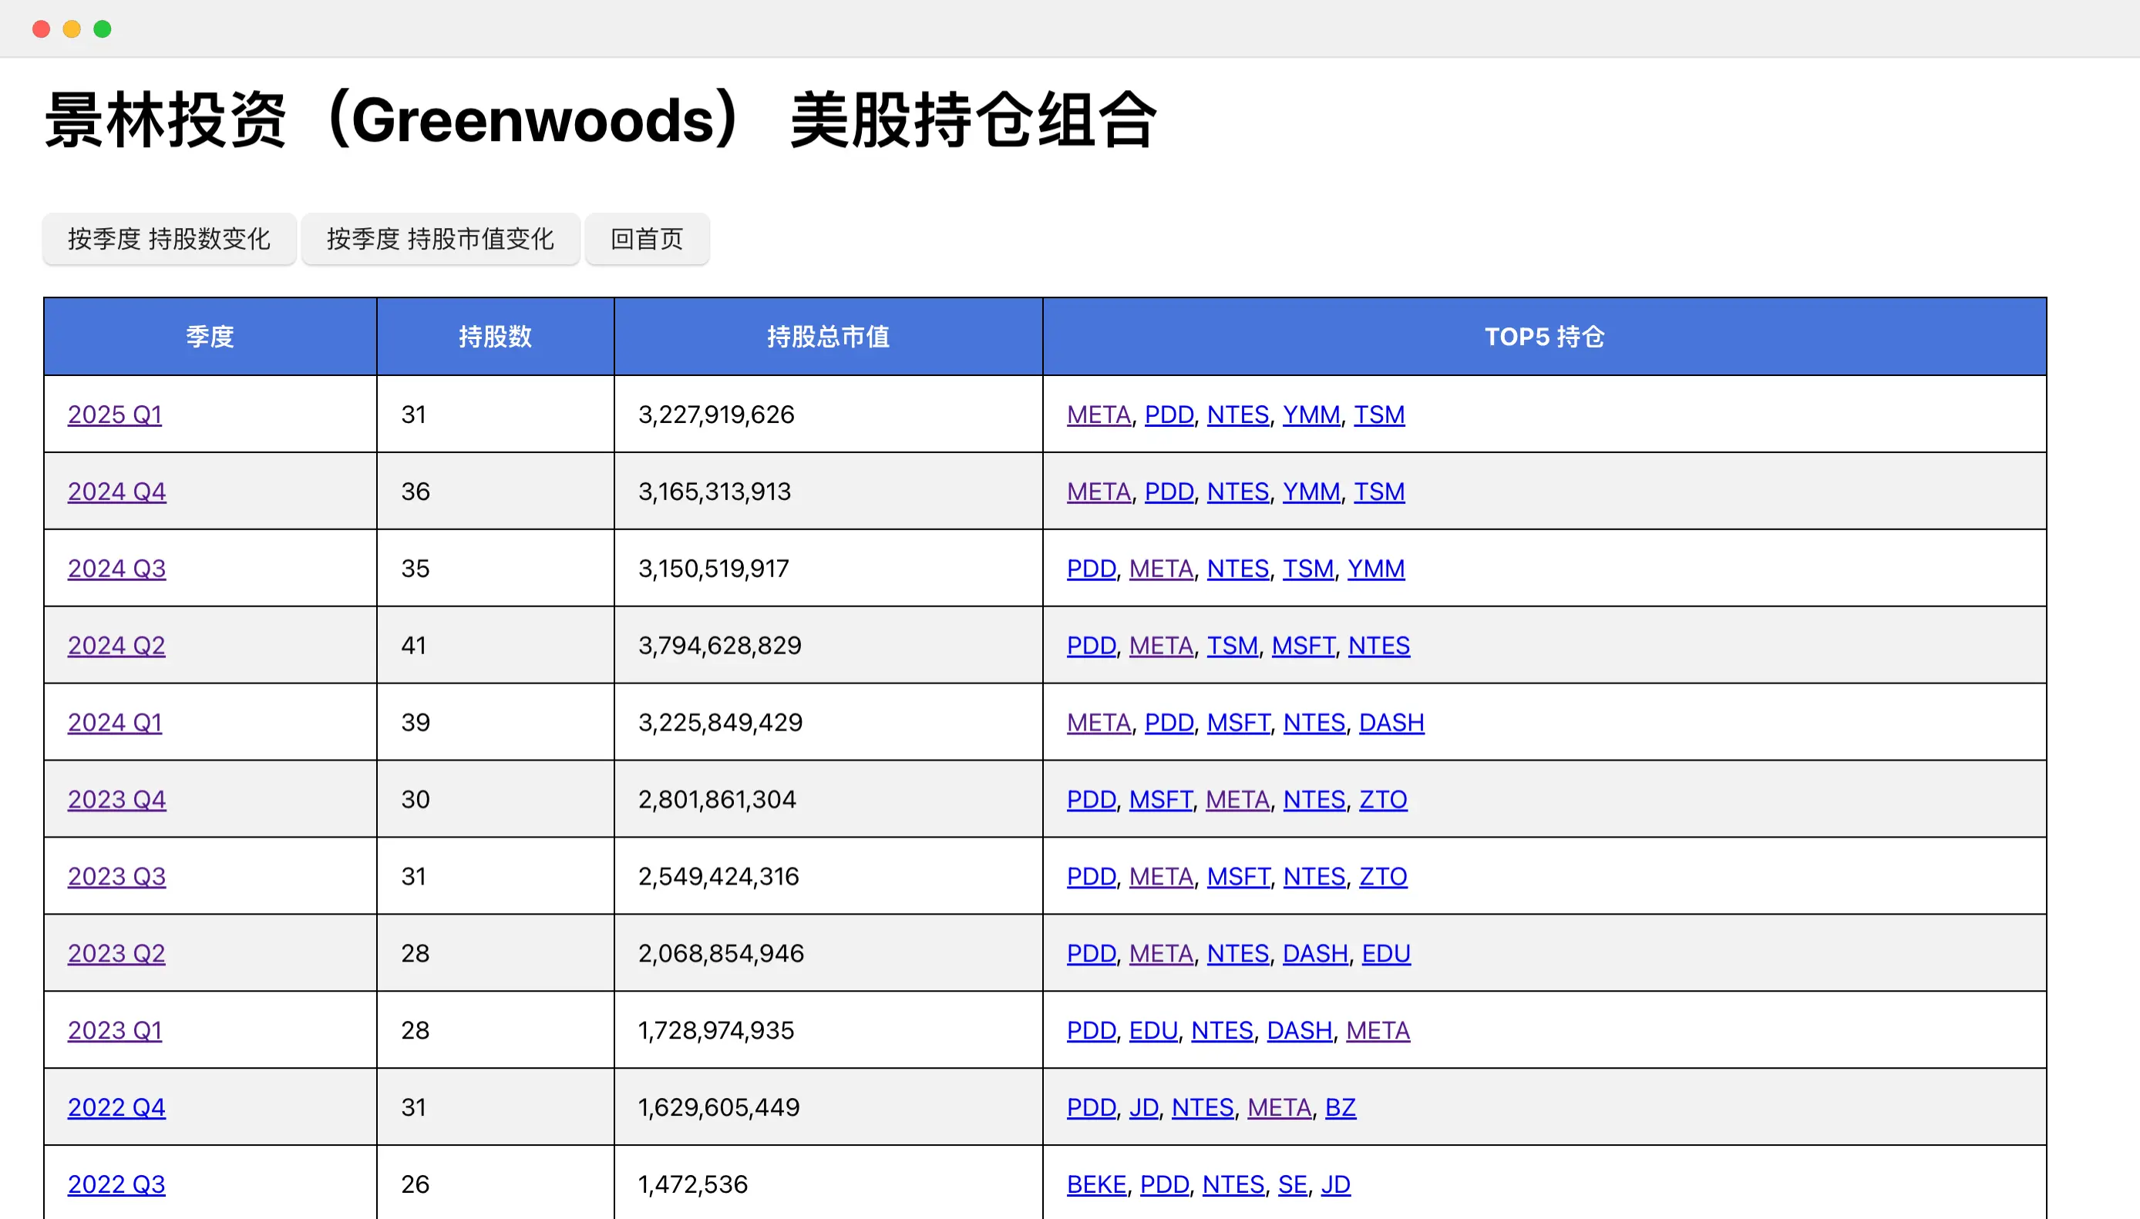Image resolution: width=2140 pixels, height=1219 pixels.
Task: Click META in the 2022 Q4 row
Action: click(x=1280, y=1107)
